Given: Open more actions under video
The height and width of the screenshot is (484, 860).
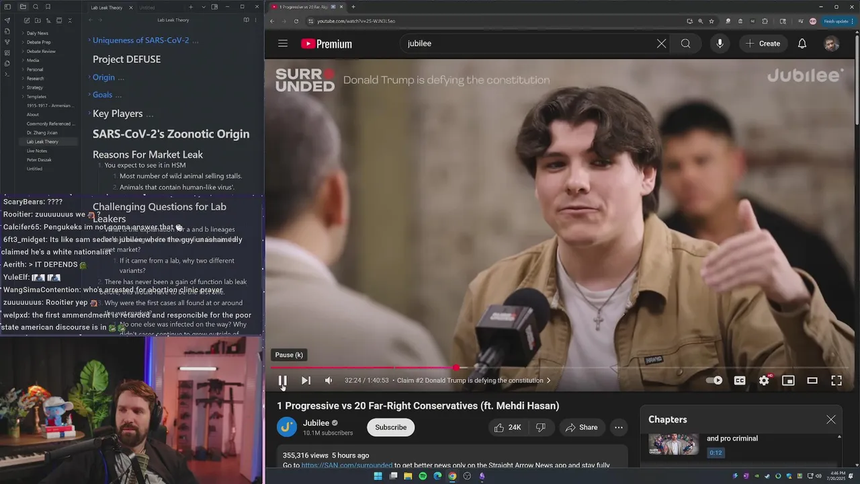Looking at the screenshot, I should click(x=619, y=428).
